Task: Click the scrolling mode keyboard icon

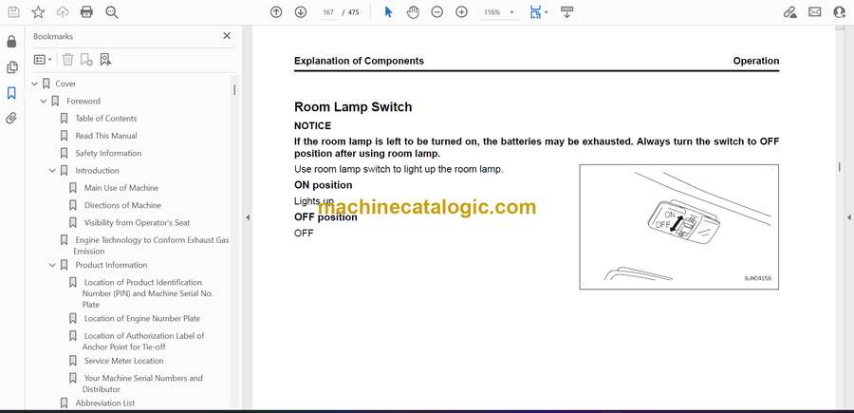Action: tap(567, 12)
